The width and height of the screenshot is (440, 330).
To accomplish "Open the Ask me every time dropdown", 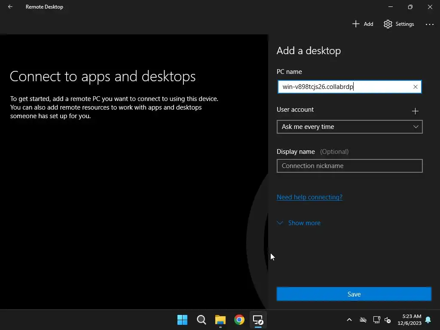I will pos(349,127).
